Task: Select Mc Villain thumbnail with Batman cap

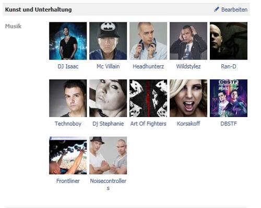Action: click(108, 41)
